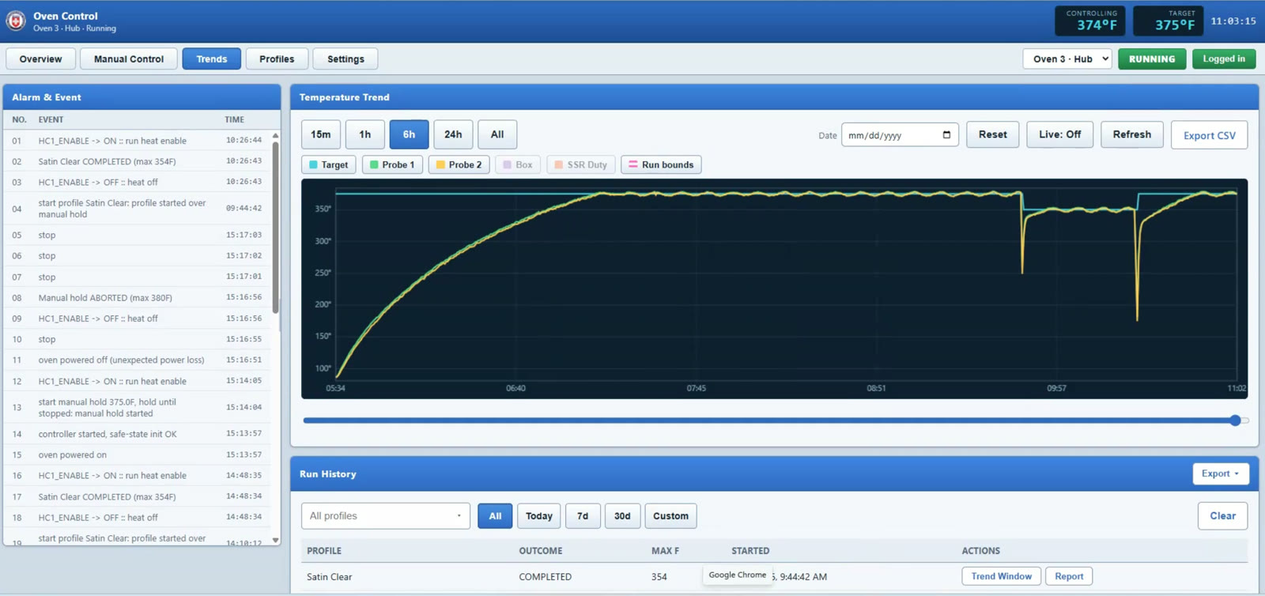Select the Trends tab
The height and width of the screenshot is (596, 1265).
pos(212,58)
